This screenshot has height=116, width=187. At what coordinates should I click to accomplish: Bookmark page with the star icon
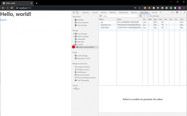140,8
